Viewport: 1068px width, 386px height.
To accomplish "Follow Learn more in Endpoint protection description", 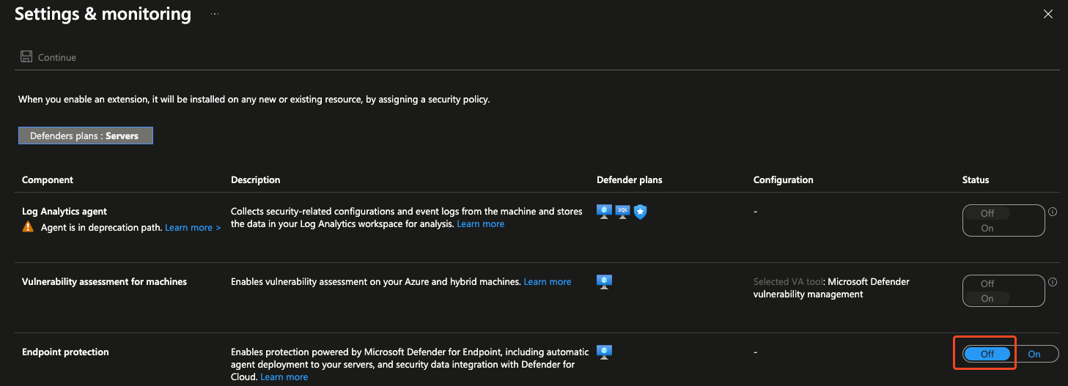I will pyautogui.click(x=284, y=377).
